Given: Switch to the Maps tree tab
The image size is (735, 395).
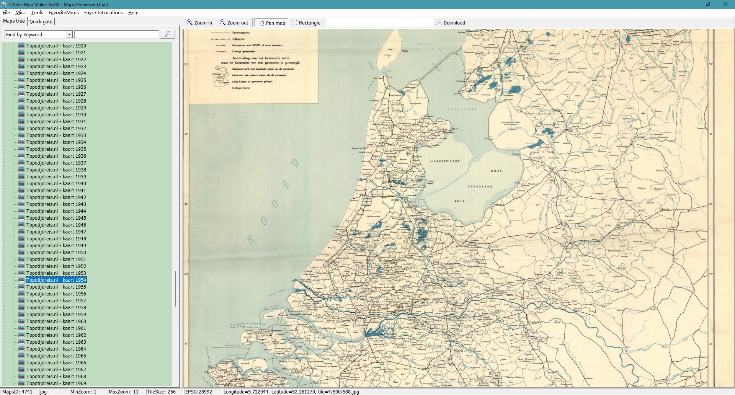Looking at the screenshot, I should (14, 21).
